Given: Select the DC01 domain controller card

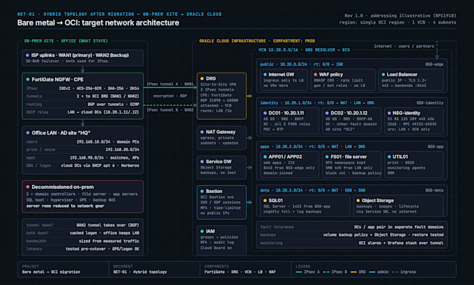Looking at the screenshot, I should tap(289, 121).
